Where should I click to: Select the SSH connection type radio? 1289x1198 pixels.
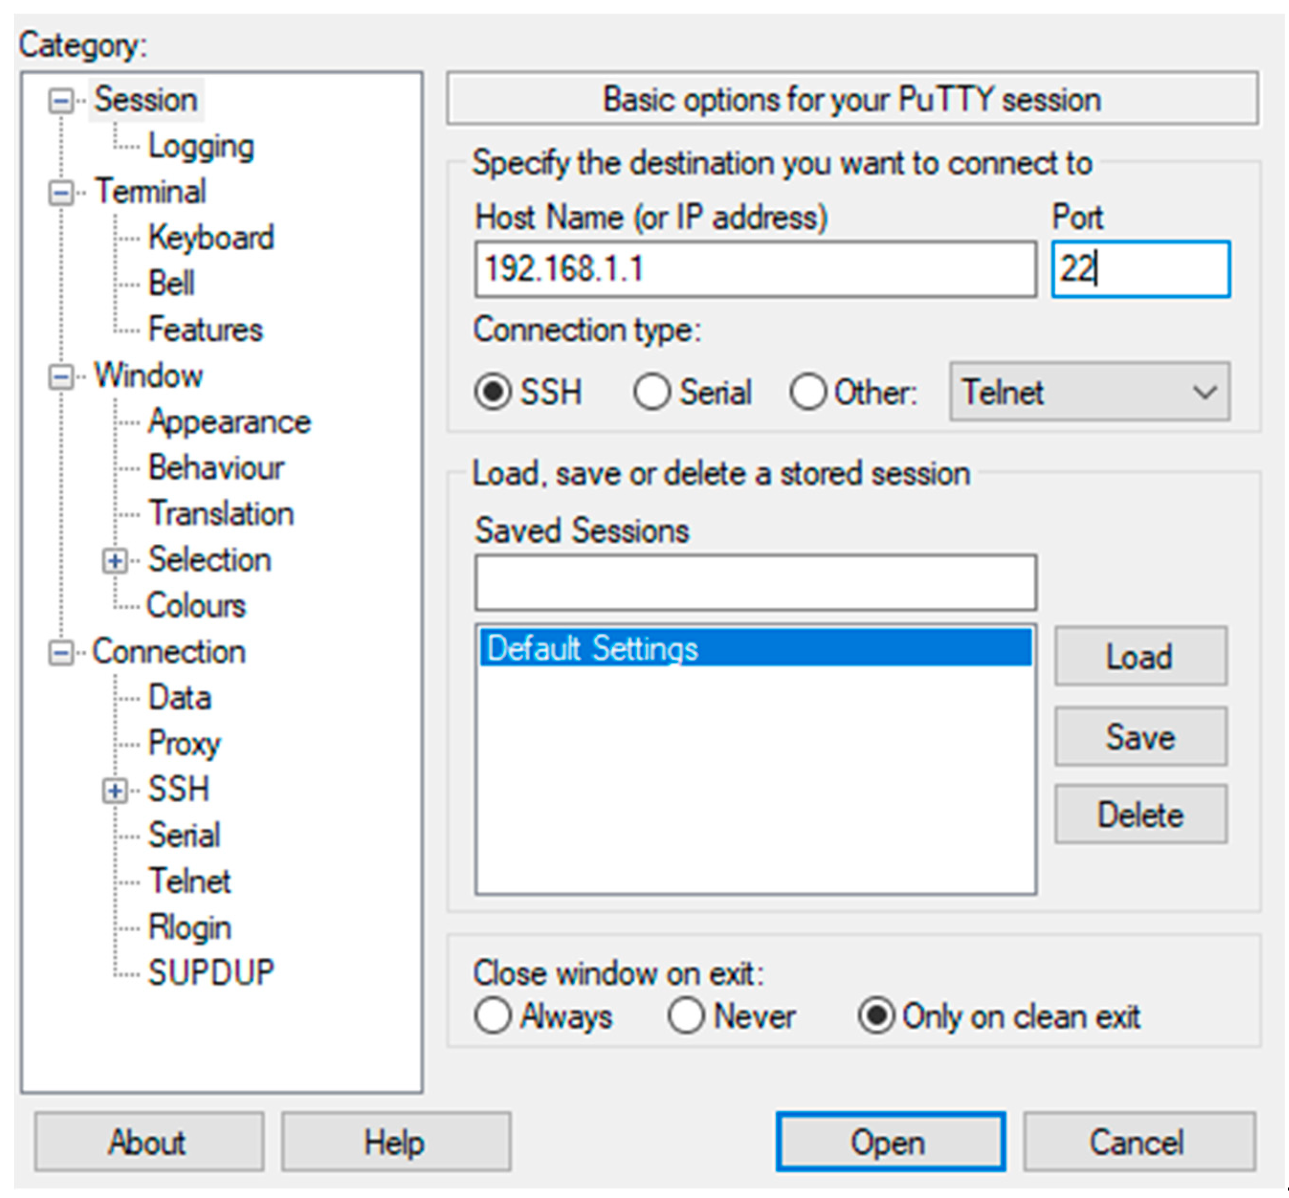point(493,392)
